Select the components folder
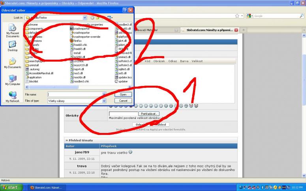This screenshot has width=306, height=191. (x=34, y=29)
